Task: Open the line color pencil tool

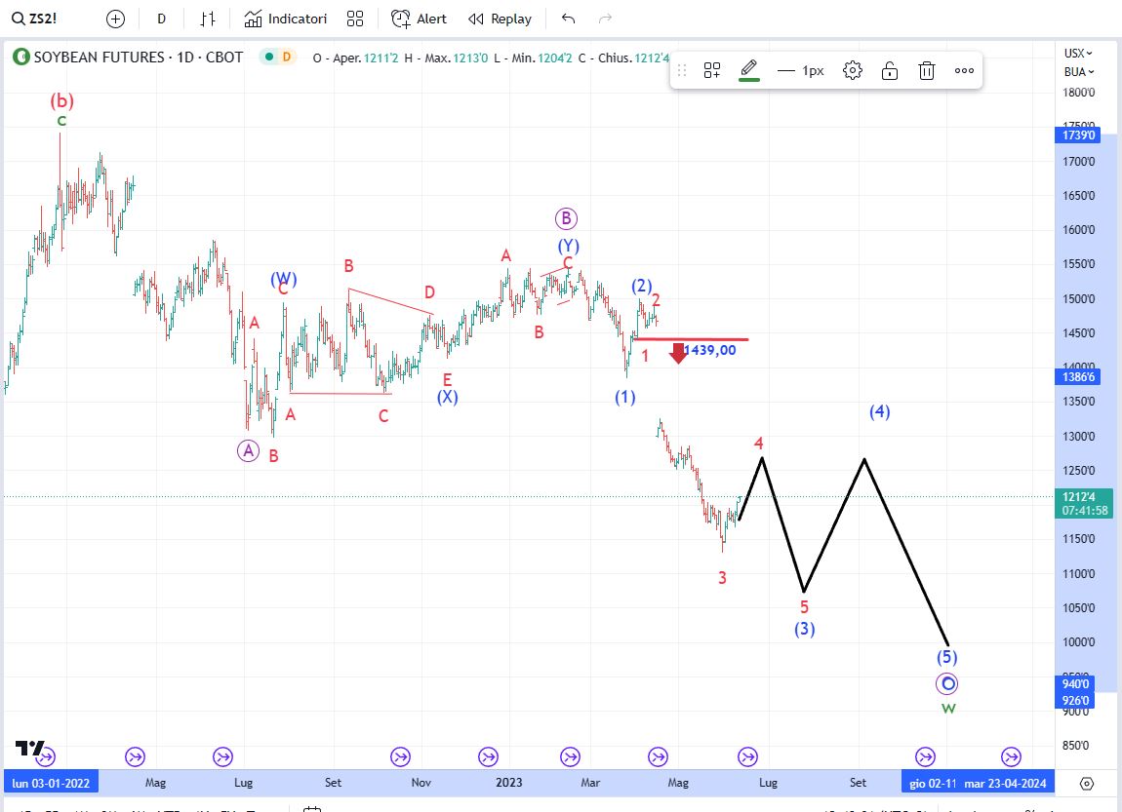Action: 748,69
